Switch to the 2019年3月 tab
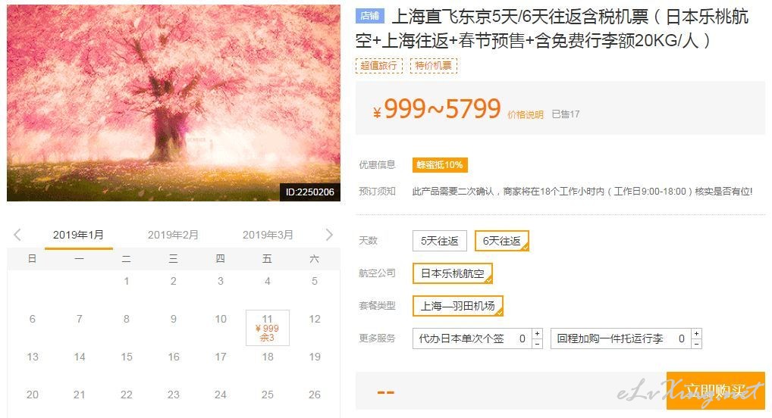The width and height of the screenshot is (772, 418). 268,235
